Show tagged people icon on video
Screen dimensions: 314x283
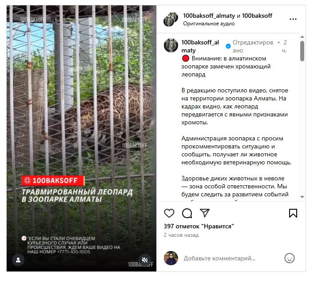point(18,260)
